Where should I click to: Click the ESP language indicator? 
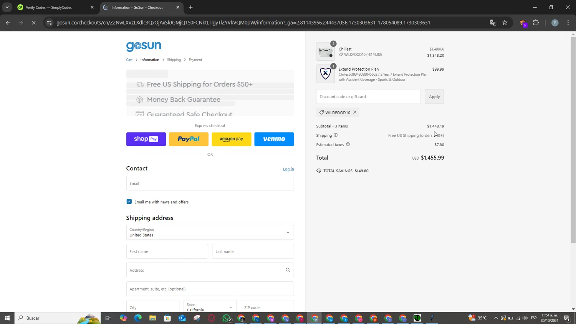point(534,318)
